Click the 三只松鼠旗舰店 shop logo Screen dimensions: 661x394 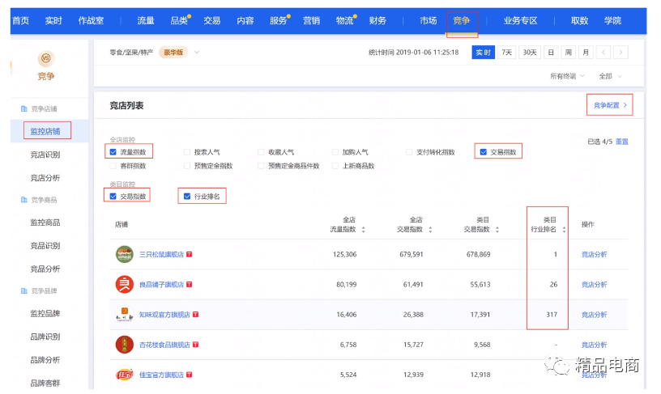[x=125, y=254]
